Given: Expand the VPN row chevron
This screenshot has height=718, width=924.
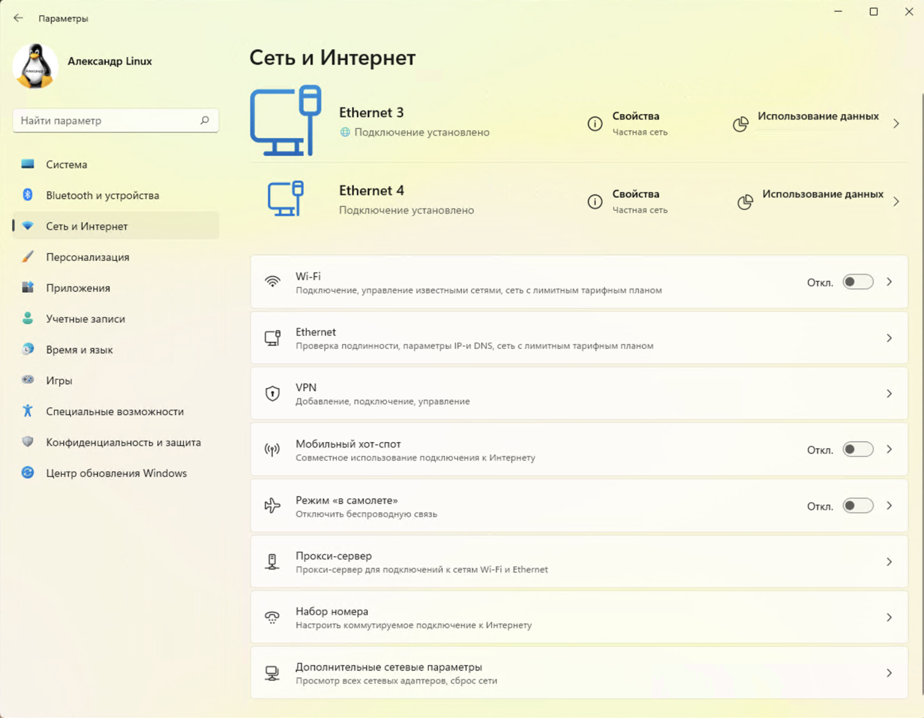Looking at the screenshot, I should pyautogui.click(x=889, y=394).
